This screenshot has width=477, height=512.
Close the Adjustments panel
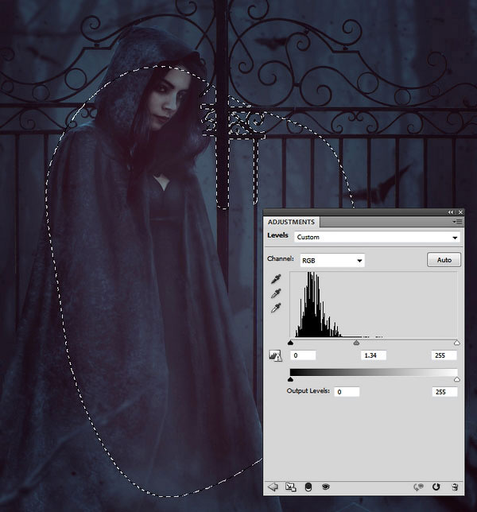point(460,212)
